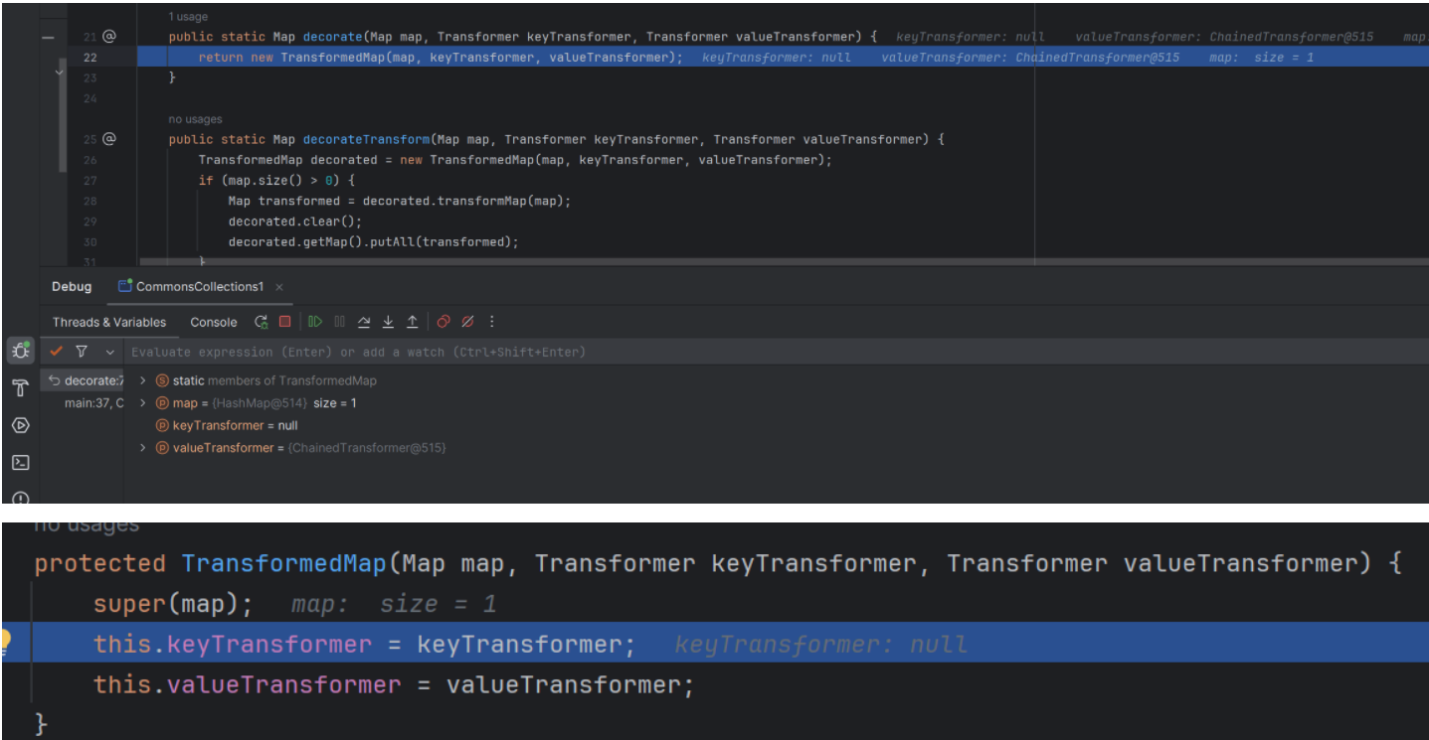This screenshot has width=1429, height=740.
Task: Open the Debug tool window bug icon
Action: point(20,351)
